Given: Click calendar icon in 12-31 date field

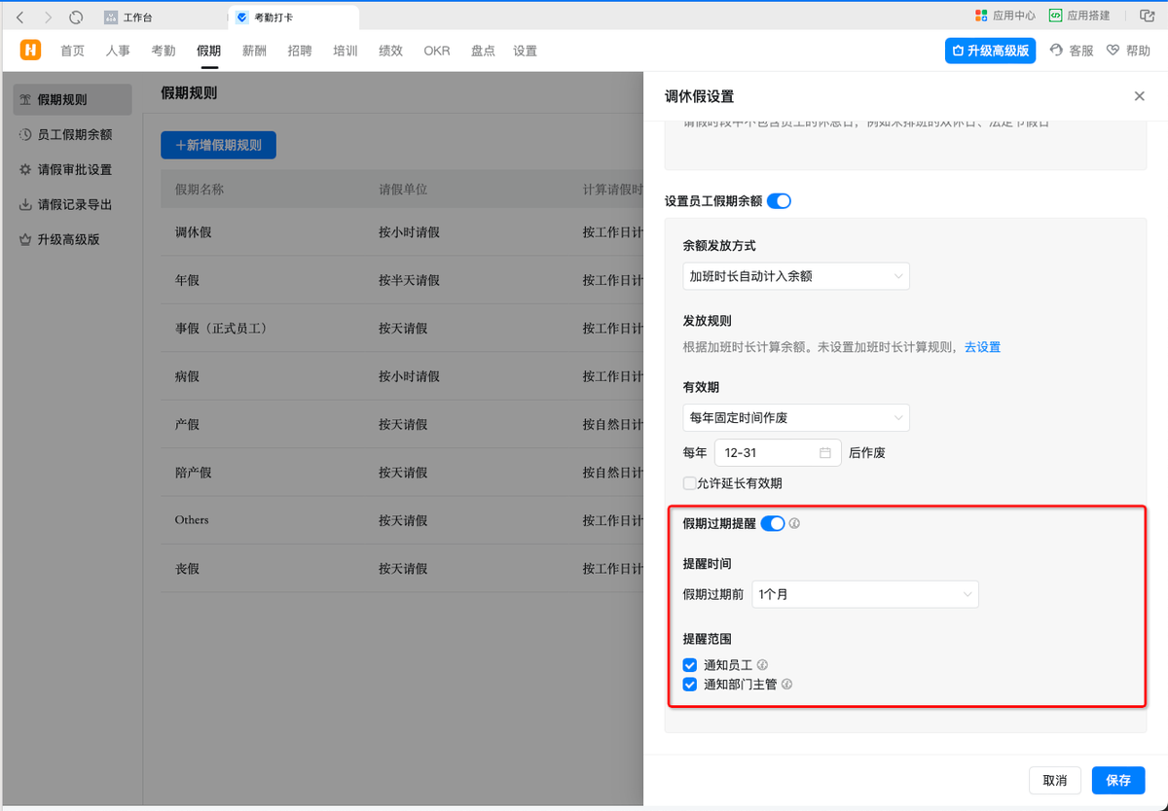Looking at the screenshot, I should [x=825, y=453].
